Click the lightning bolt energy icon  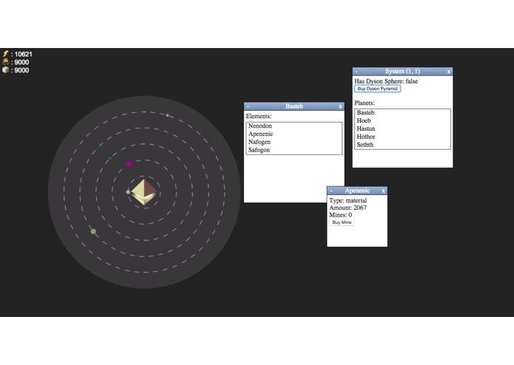(x=6, y=54)
